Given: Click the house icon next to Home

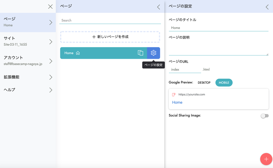Looking at the screenshot, I should 78,53.
